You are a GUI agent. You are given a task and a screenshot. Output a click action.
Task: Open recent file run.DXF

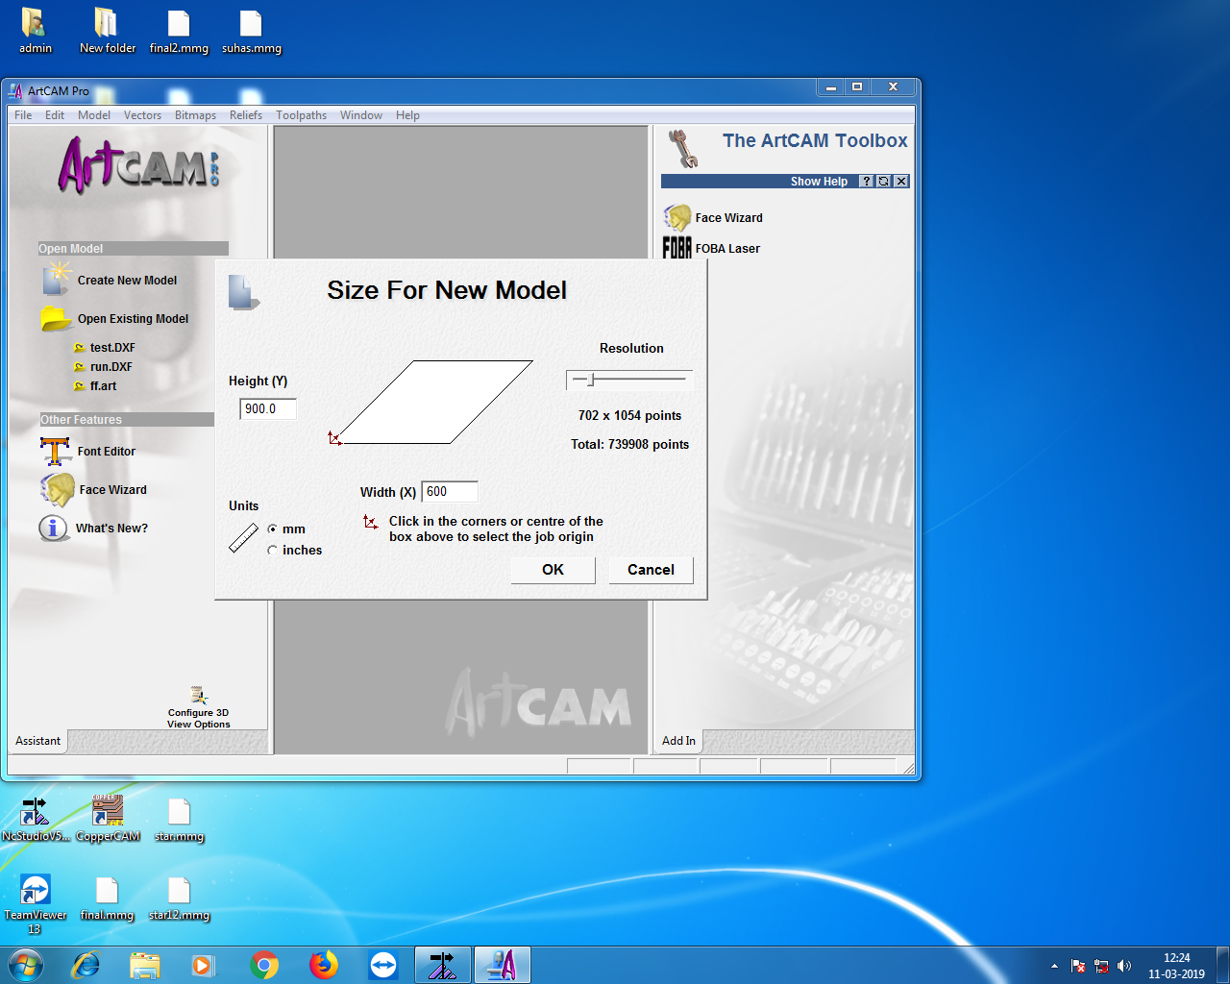[x=111, y=367]
